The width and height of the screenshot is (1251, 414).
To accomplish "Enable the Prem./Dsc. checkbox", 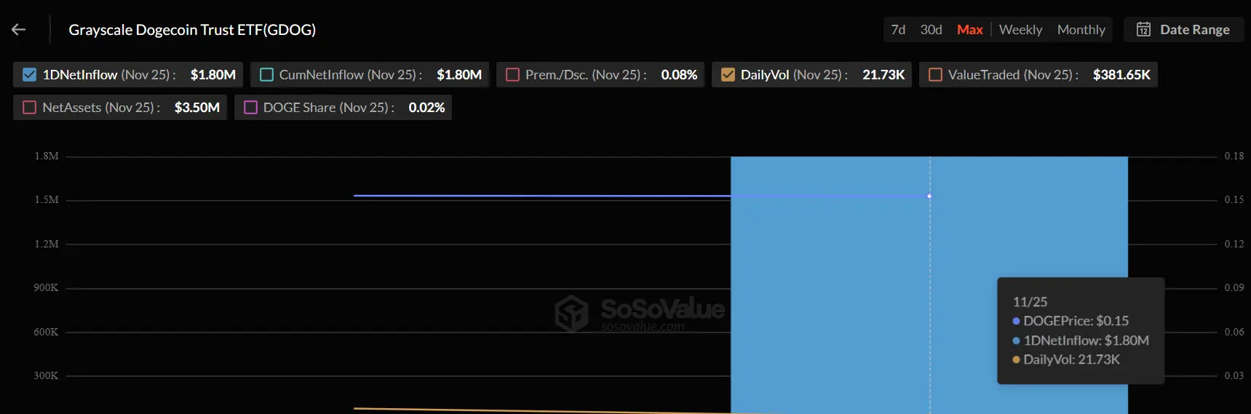I will click(512, 75).
